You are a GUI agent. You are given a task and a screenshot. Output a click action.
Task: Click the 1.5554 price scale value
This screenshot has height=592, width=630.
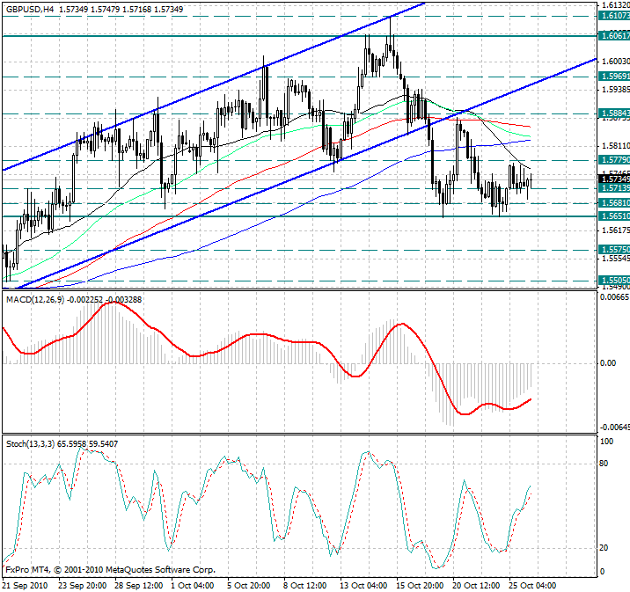[x=615, y=259]
